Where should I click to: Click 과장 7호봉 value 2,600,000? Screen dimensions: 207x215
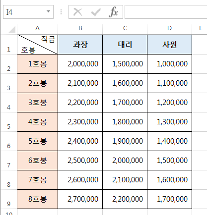(80, 180)
